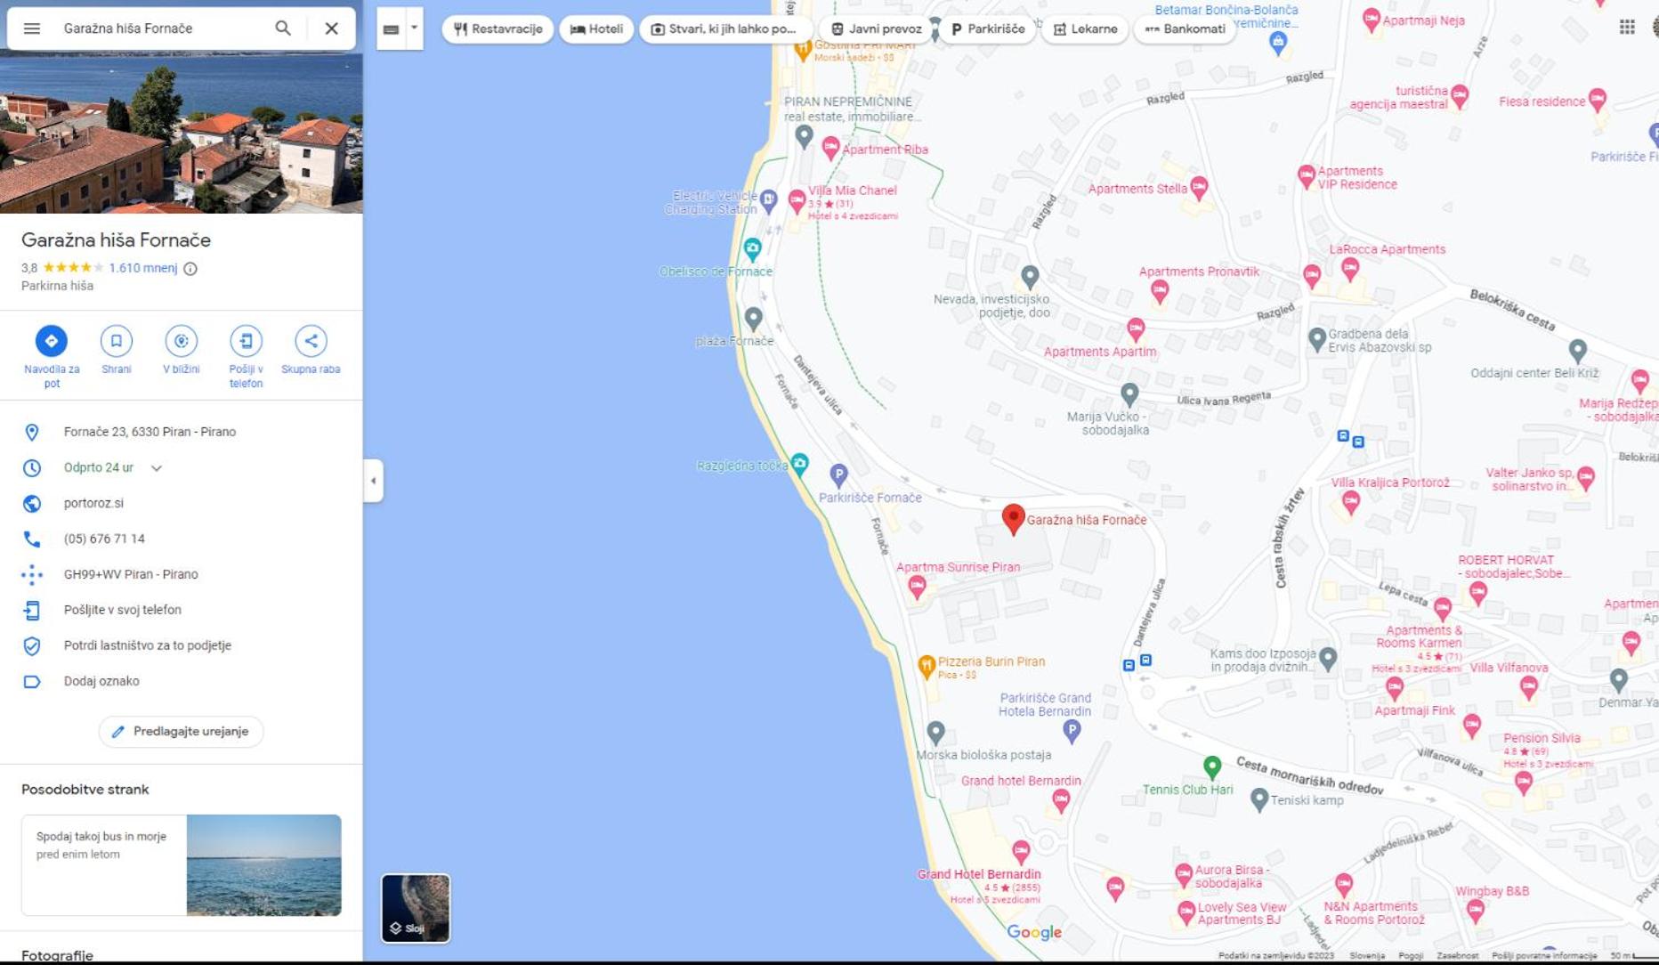Open the hamburger menu in search box

pos(32,28)
